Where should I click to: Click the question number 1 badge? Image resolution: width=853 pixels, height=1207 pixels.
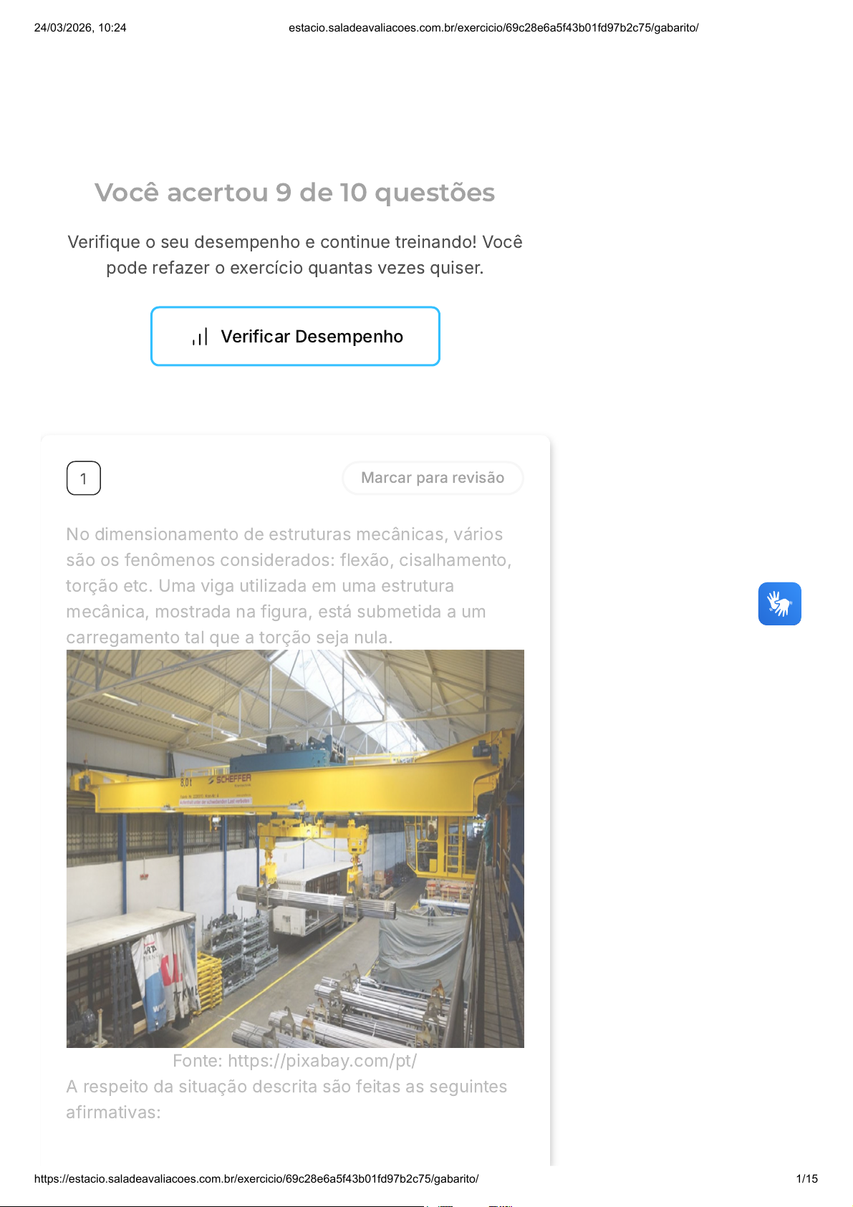[x=84, y=479]
